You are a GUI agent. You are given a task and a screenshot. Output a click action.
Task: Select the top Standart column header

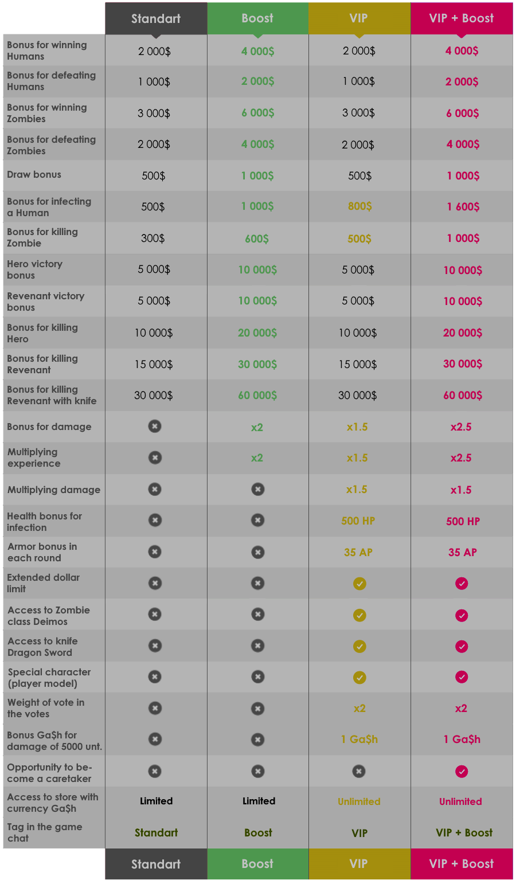[x=156, y=18]
